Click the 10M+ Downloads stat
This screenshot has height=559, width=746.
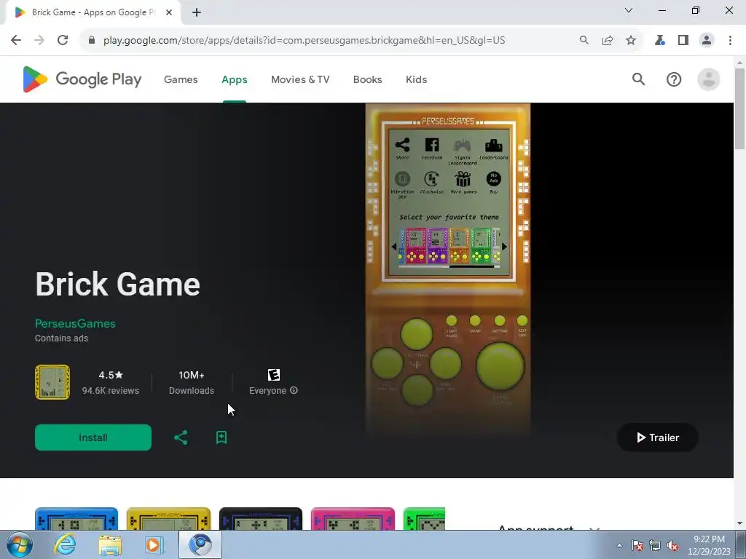(x=192, y=382)
